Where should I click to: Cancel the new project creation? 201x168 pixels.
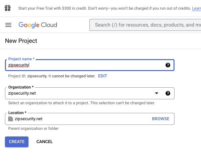[x=44, y=142]
